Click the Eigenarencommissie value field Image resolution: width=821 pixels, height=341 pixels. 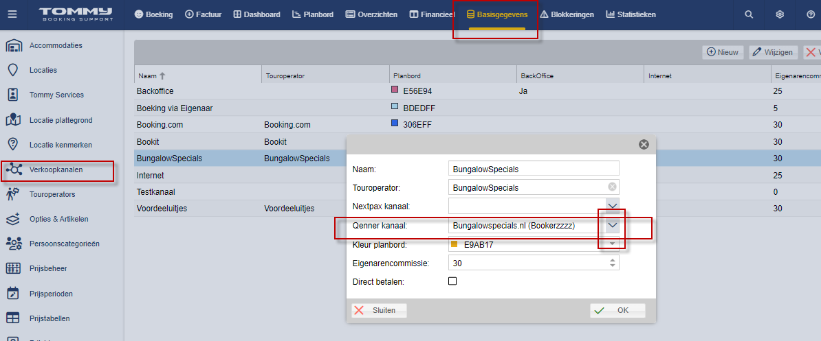click(x=528, y=263)
